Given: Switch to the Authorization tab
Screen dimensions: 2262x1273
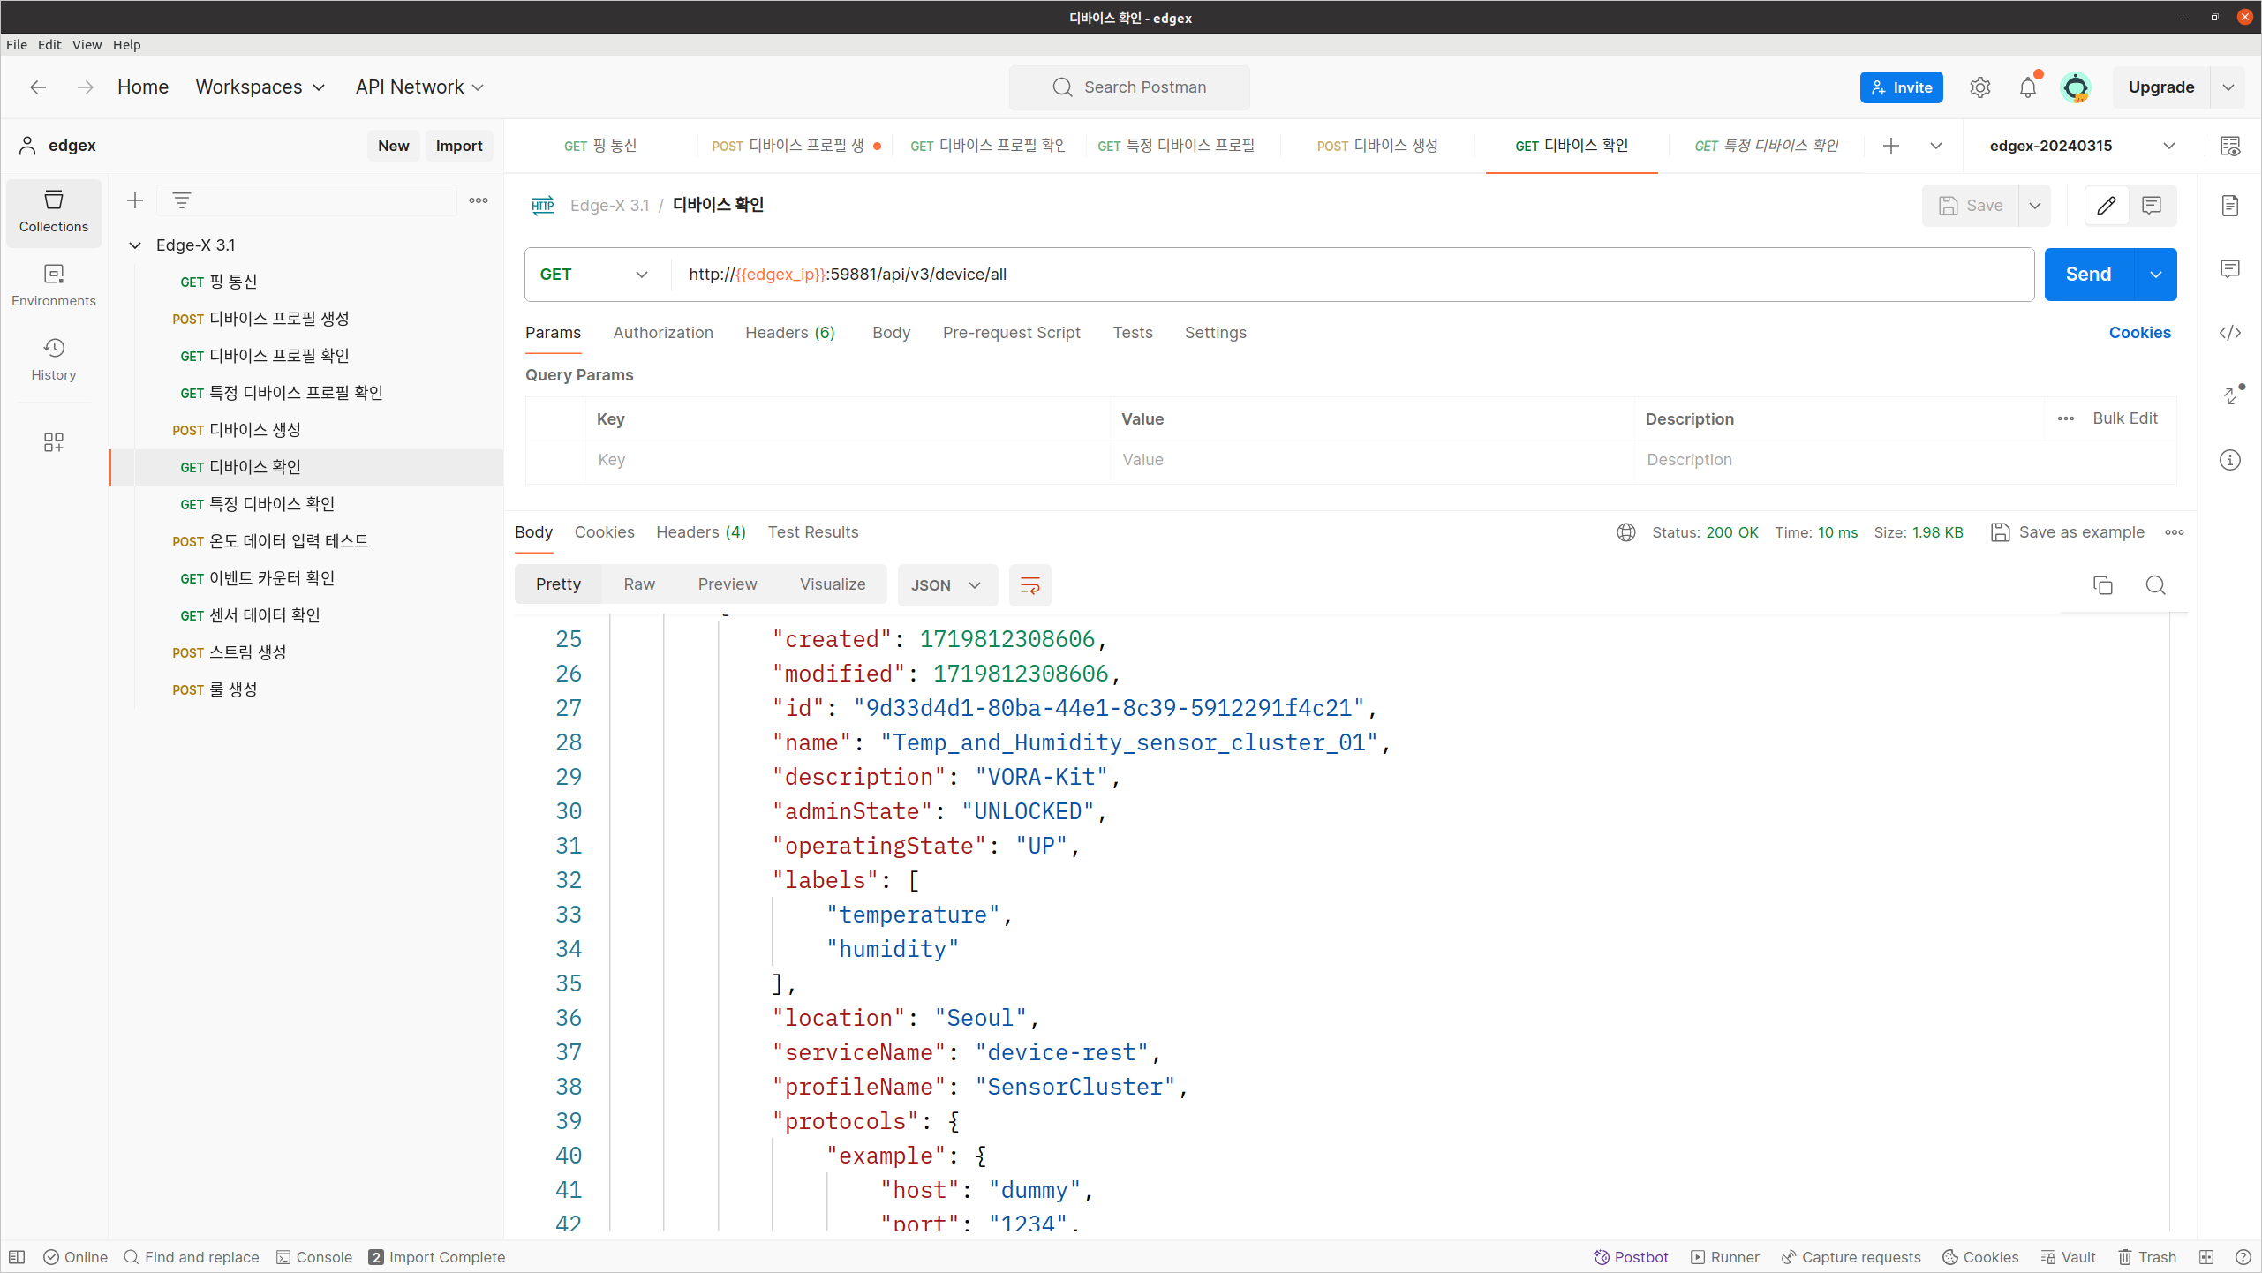Looking at the screenshot, I should coord(663,333).
